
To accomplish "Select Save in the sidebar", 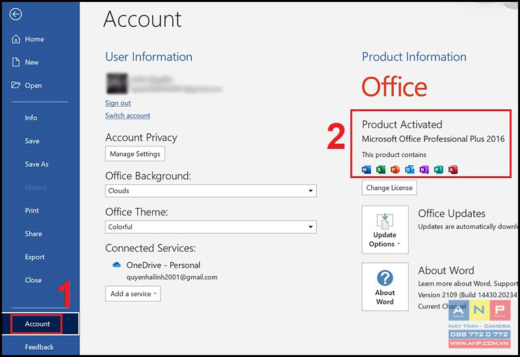I will (x=32, y=141).
